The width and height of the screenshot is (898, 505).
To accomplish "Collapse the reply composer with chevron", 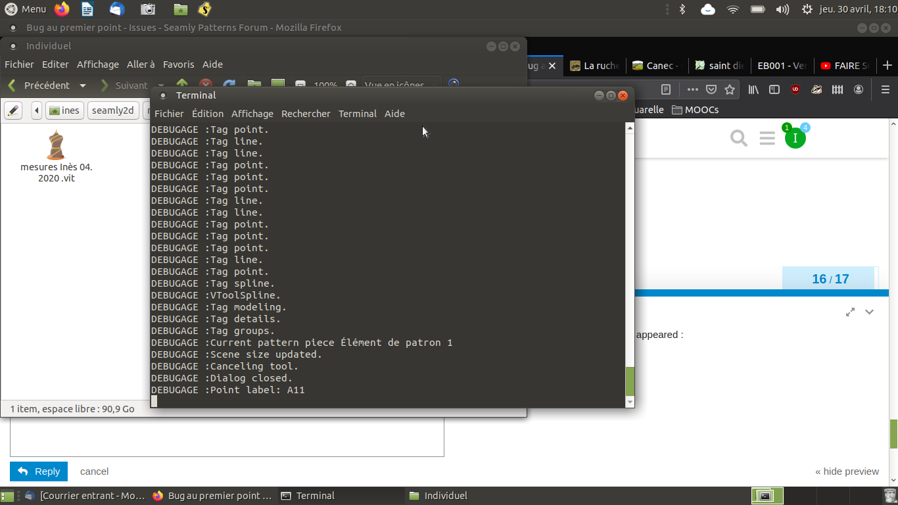I will 870,312.
